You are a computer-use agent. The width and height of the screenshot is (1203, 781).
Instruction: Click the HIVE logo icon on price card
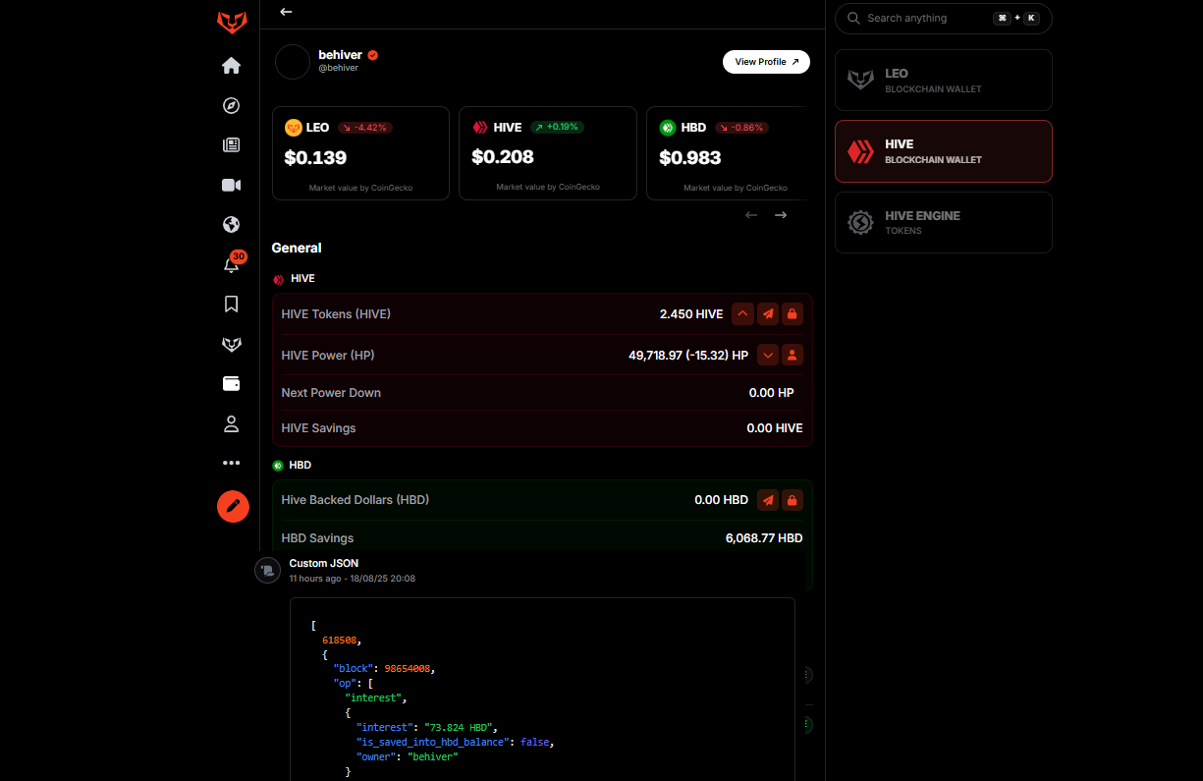coord(480,128)
